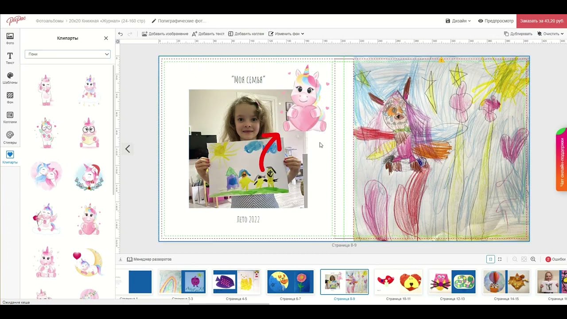Select the unicorn with Christmas wreath clipart
The width and height of the screenshot is (567, 319).
coord(89,176)
